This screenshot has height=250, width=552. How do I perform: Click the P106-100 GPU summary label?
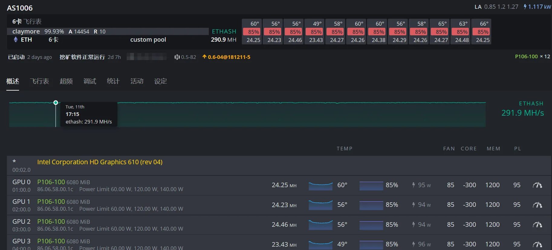[x=526, y=56]
